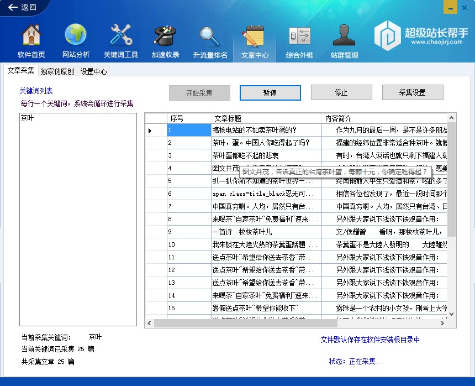Open 采集设置 settings button
This screenshot has width=475, height=386.
[x=413, y=92]
